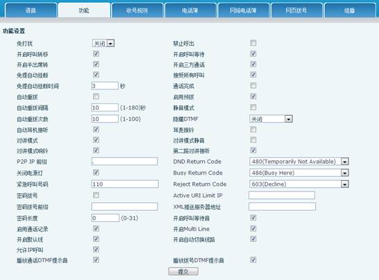This screenshot has width=379, height=280.
Task: Select the XML推送服务器地址 input field
Action: [282, 207]
